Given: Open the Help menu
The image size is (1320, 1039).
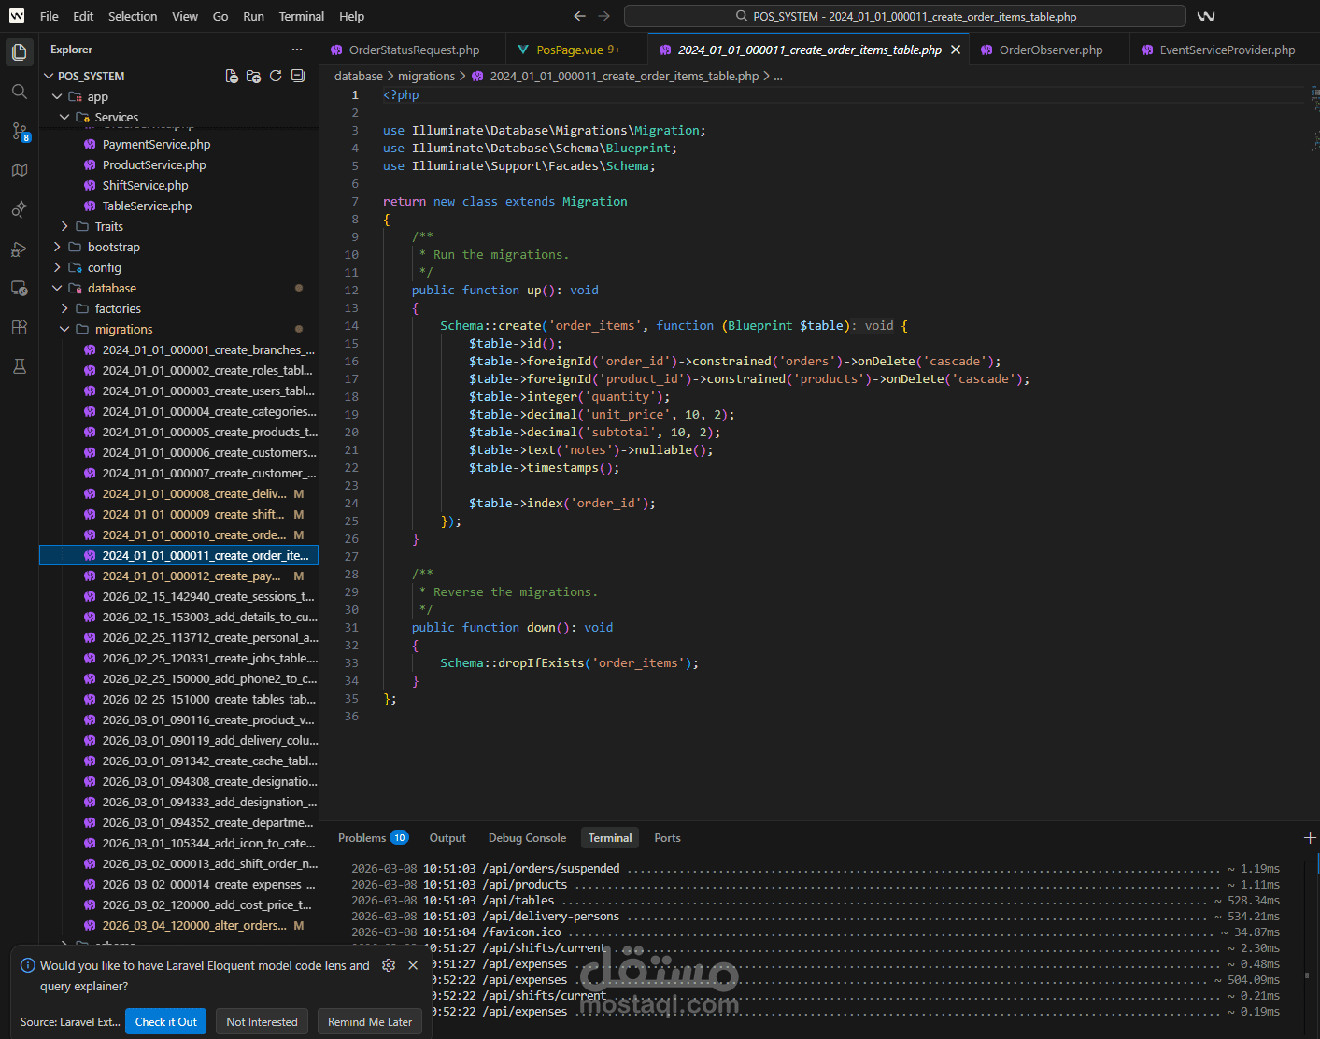Looking at the screenshot, I should pyautogui.click(x=352, y=16).
